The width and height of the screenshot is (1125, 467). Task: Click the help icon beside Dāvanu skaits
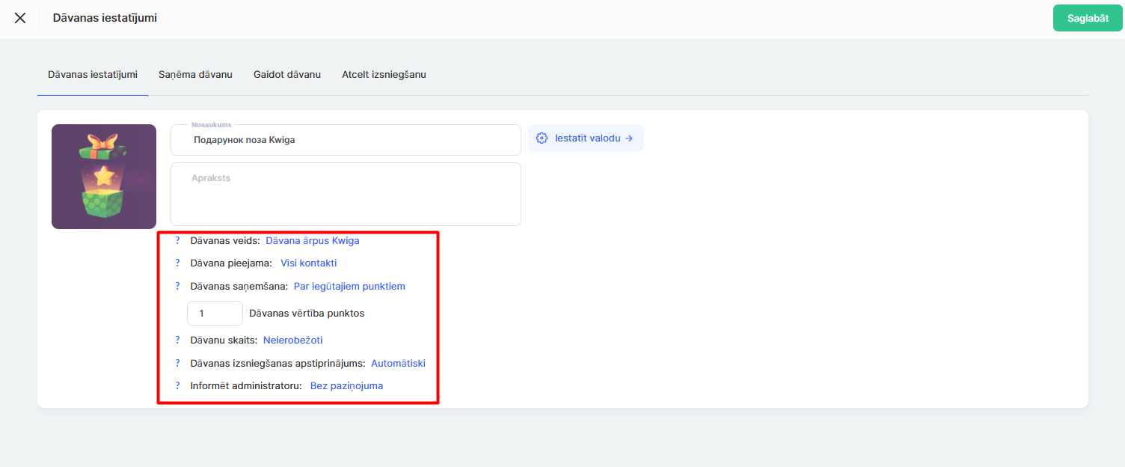(177, 340)
